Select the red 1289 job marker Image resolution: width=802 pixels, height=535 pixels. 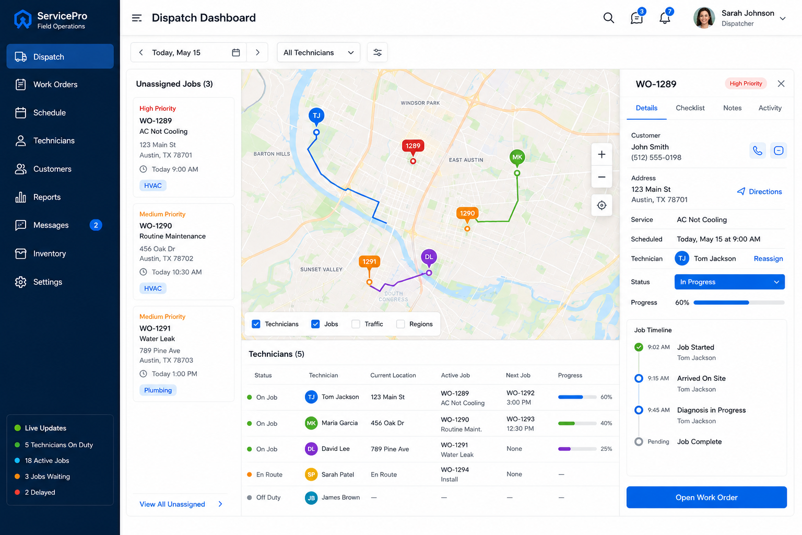tap(412, 147)
